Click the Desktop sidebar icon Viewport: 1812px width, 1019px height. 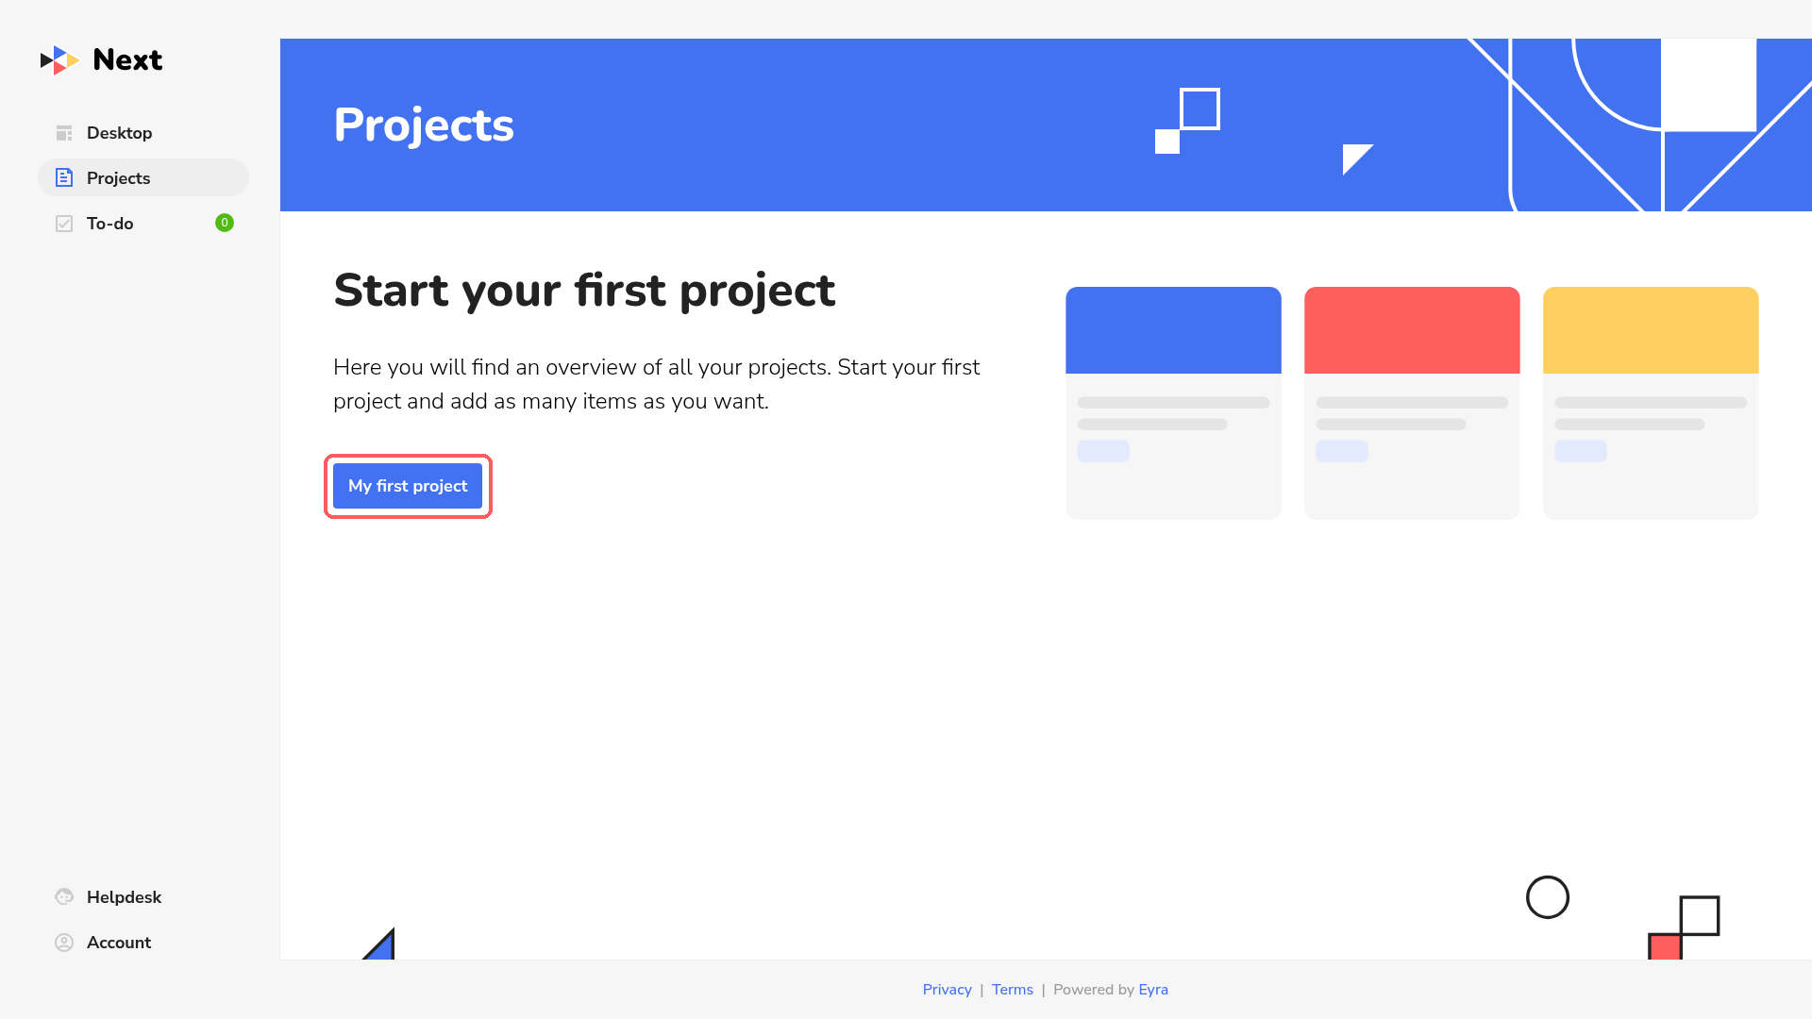pos(64,133)
